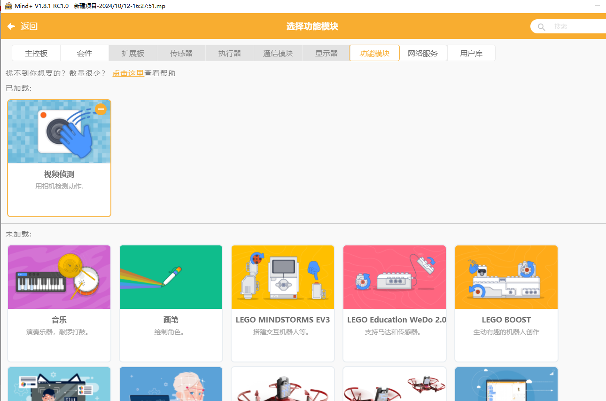Click 搭建交互机器人等 description
The height and width of the screenshot is (401, 606).
coord(283,332)
